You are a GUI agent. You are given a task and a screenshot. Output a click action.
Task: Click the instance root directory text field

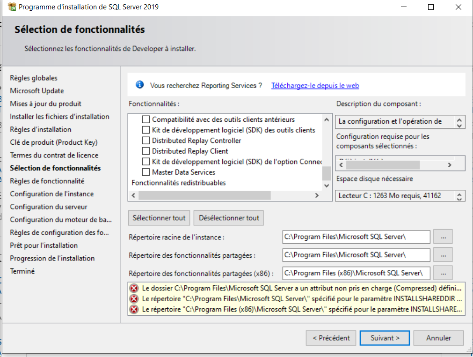[356, 237]
